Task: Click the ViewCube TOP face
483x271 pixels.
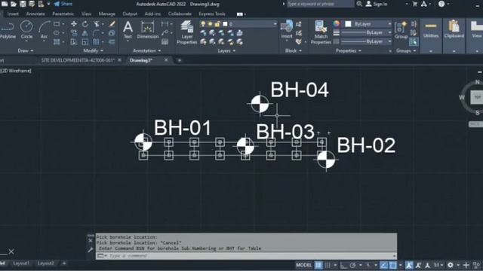Action: pyautogui.click(x=477, y=97)
